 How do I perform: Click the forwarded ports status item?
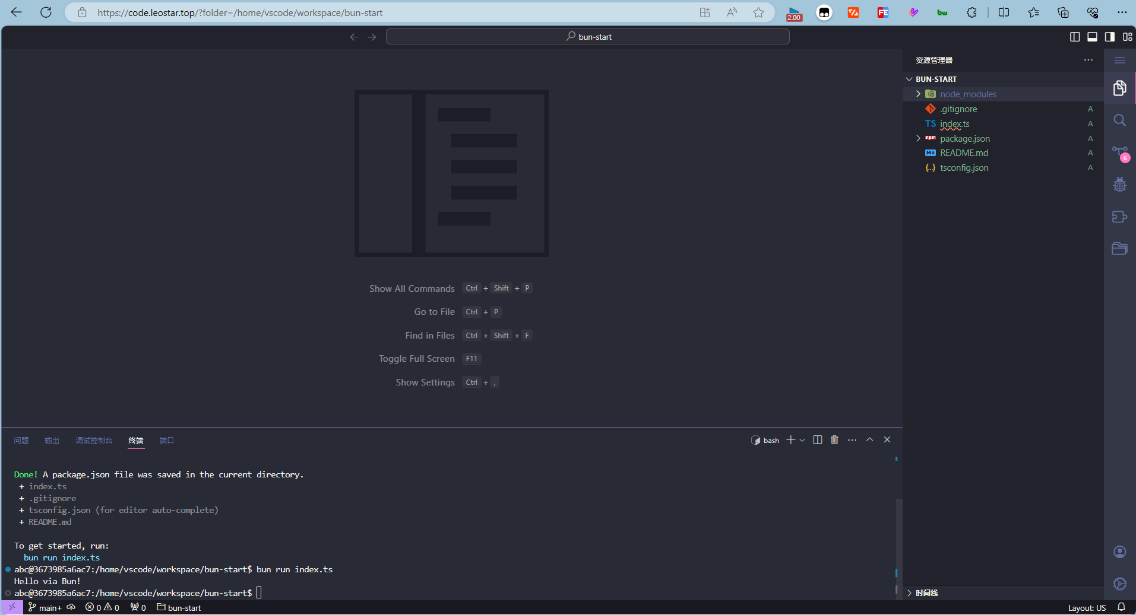pyautogui.click(x=138, y=607)
